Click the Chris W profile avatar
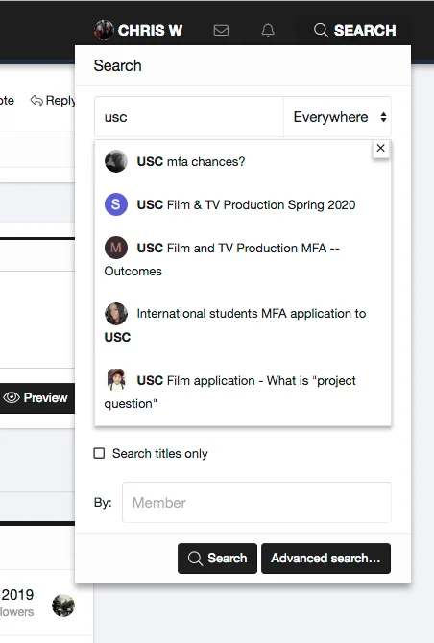The image size is (434, 643). point(104,30)
